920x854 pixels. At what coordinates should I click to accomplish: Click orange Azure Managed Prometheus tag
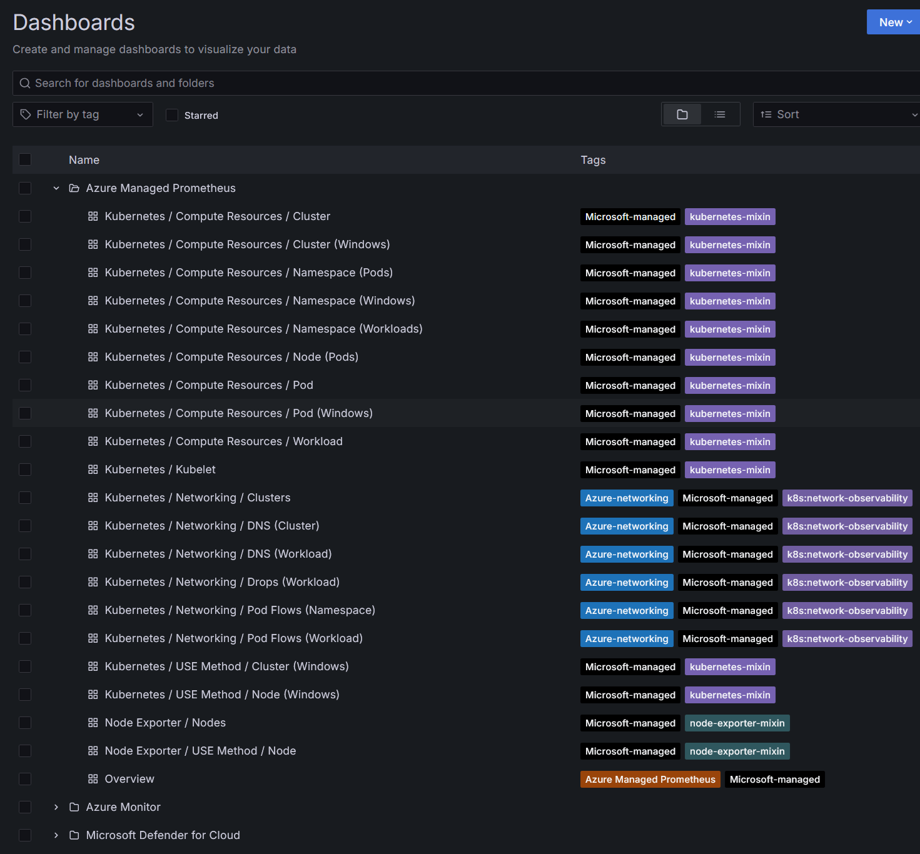[650, 780]
